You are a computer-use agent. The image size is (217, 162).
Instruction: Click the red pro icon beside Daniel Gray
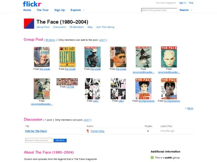click(88, 131)
